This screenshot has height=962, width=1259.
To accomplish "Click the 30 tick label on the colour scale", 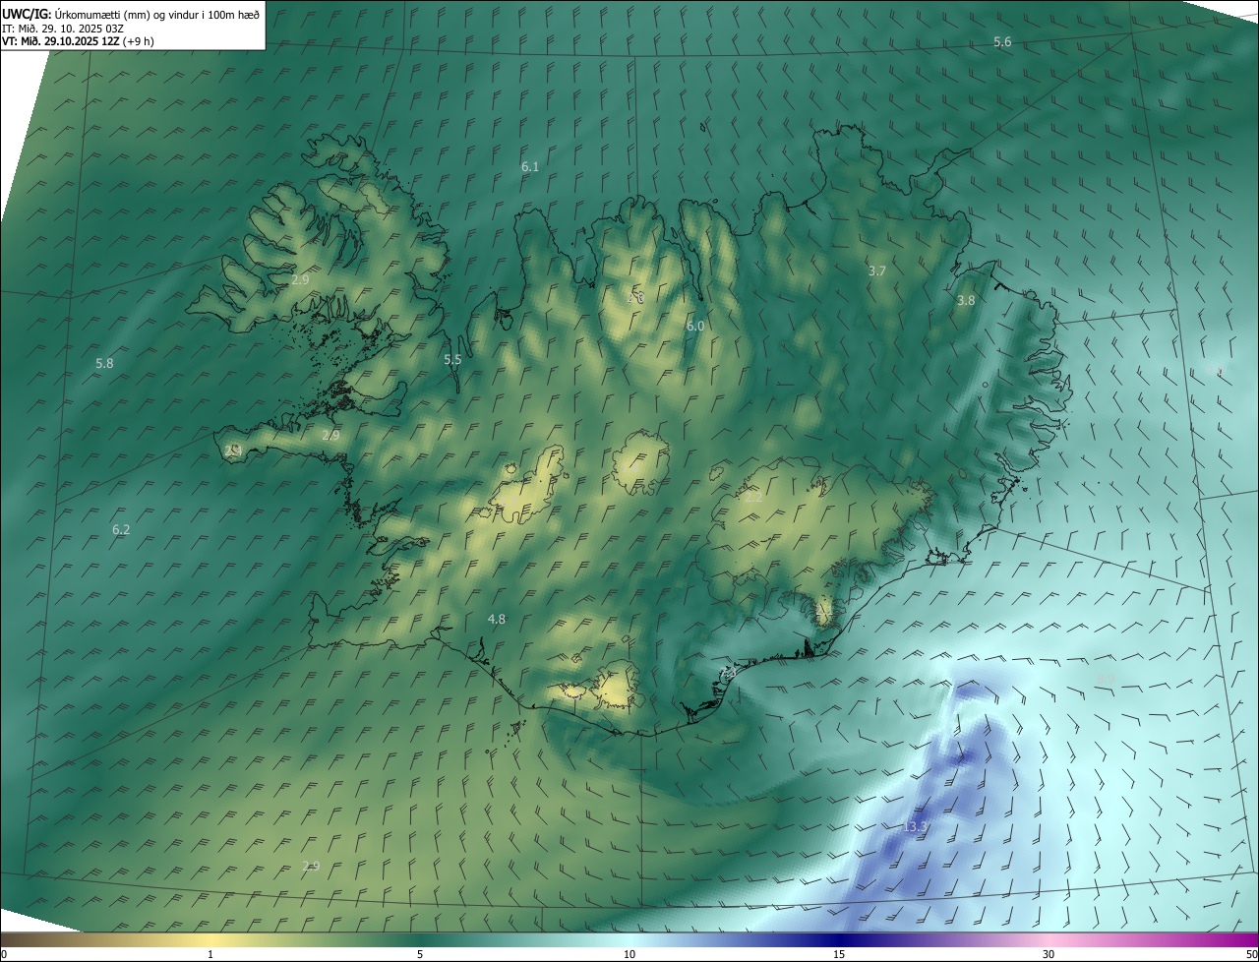I will pos(1049,955).
